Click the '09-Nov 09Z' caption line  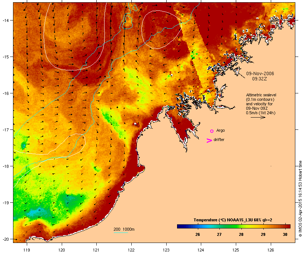(x=257, y=108)
